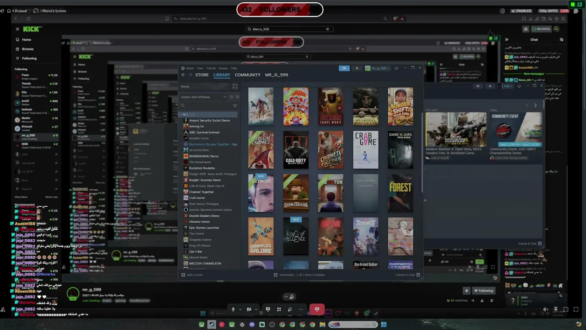Open the Help menu in Steam
This screenshot has height=330, width=586.
(234, 68)
